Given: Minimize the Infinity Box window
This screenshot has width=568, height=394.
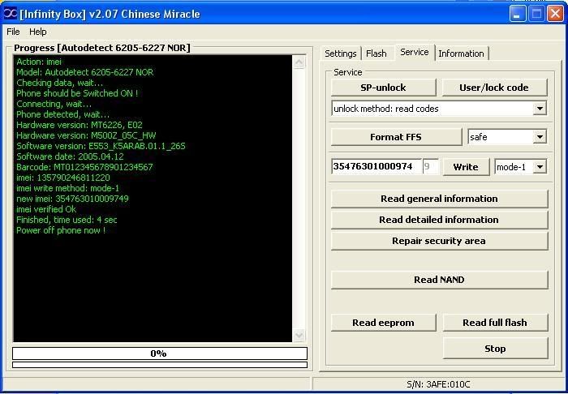Looking at the screenshot, I should [x=518, y=14].
